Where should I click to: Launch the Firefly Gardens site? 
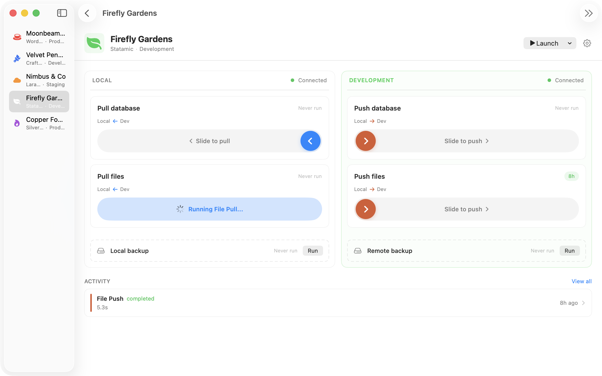544,43
